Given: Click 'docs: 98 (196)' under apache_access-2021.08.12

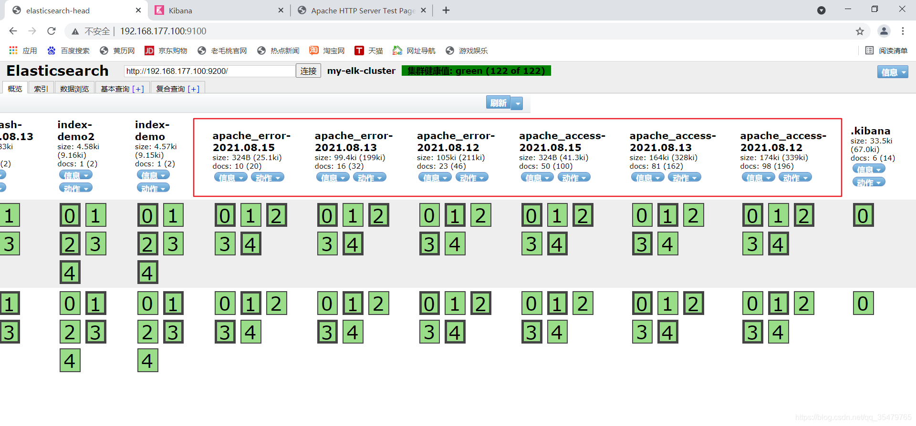Looking at the screenshot, I should pyautogui.click(x=767, y=166).
